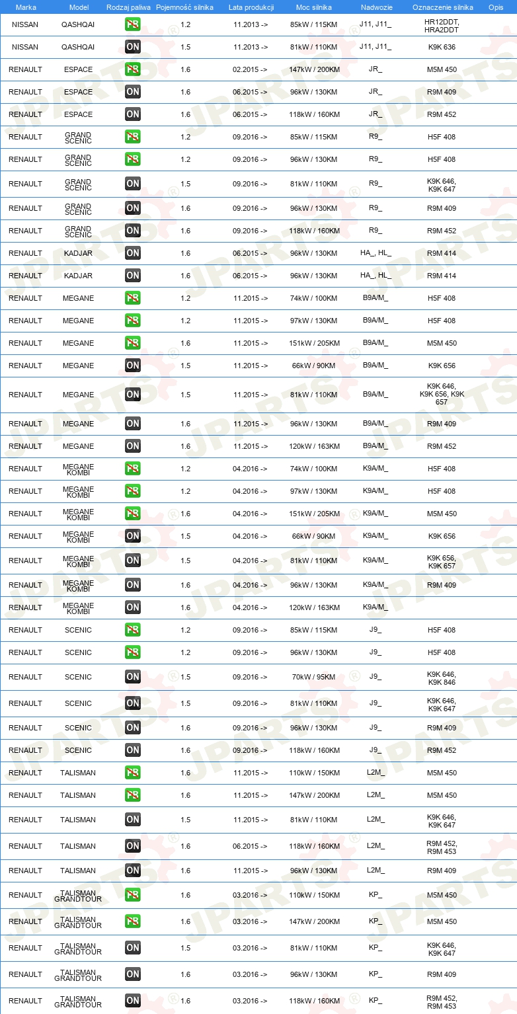The height and width of the screenshot is (1014, 517).
Task: Click the K9K 636 engine code cell
Action: click(x=442, y=47)
